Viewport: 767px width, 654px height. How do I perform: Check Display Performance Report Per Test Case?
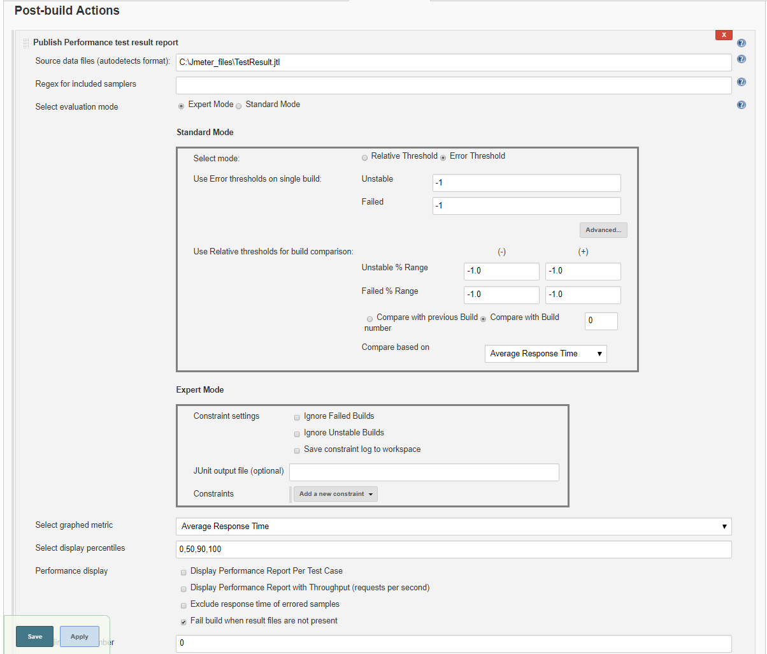pyautogui.click(x=183, y=572)
